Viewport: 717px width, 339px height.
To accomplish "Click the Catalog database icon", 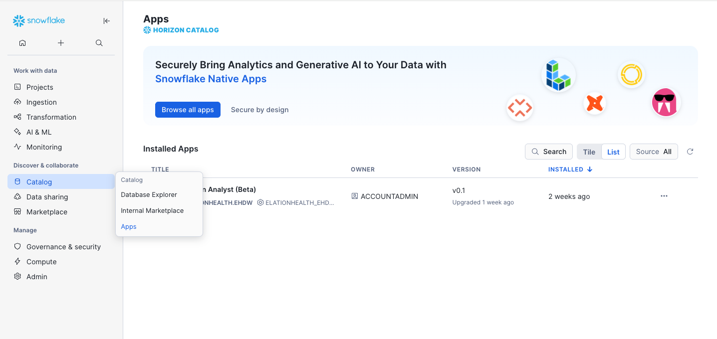I will [17, 181].
